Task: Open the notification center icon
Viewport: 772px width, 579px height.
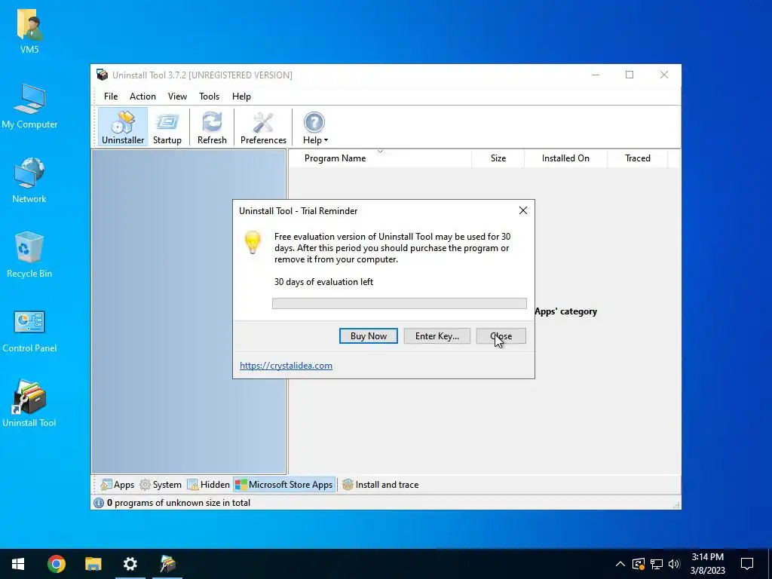Action: pos(747,564)
